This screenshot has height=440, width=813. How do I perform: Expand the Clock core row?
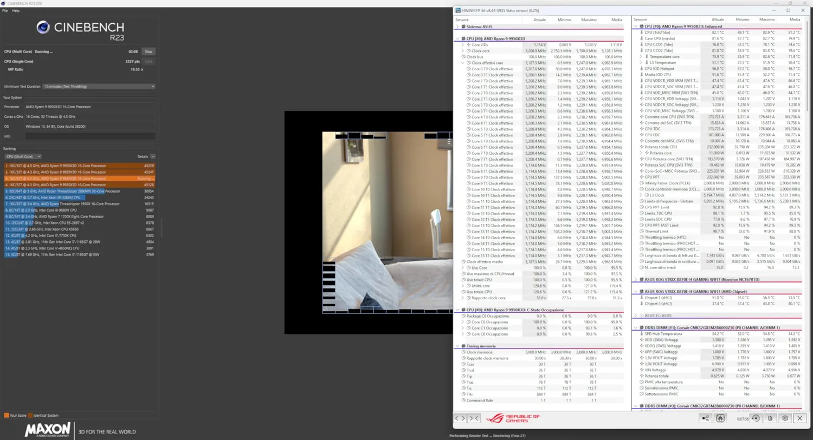(463, 51)
